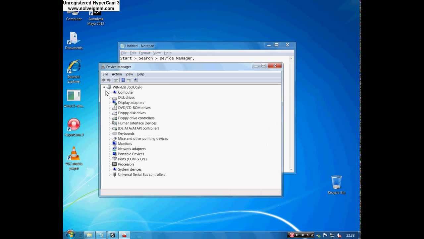The image size is (424, 239).
Task: Click the Recycle Bin desktop icon
Action: pos(336,185)
